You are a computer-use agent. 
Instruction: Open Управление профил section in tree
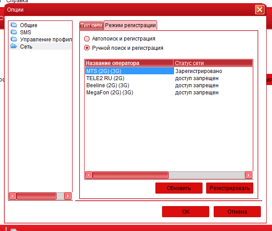(46, 40)
